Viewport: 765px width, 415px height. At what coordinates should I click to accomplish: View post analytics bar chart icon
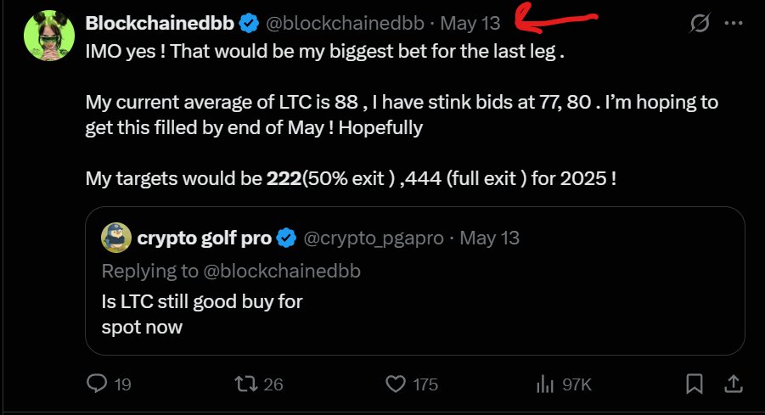coord(544,384)
